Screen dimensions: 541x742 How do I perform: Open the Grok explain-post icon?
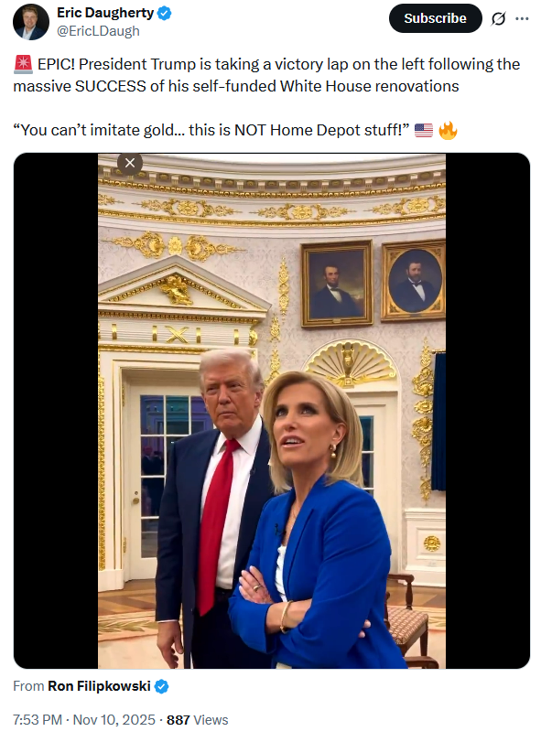(498, 19)
